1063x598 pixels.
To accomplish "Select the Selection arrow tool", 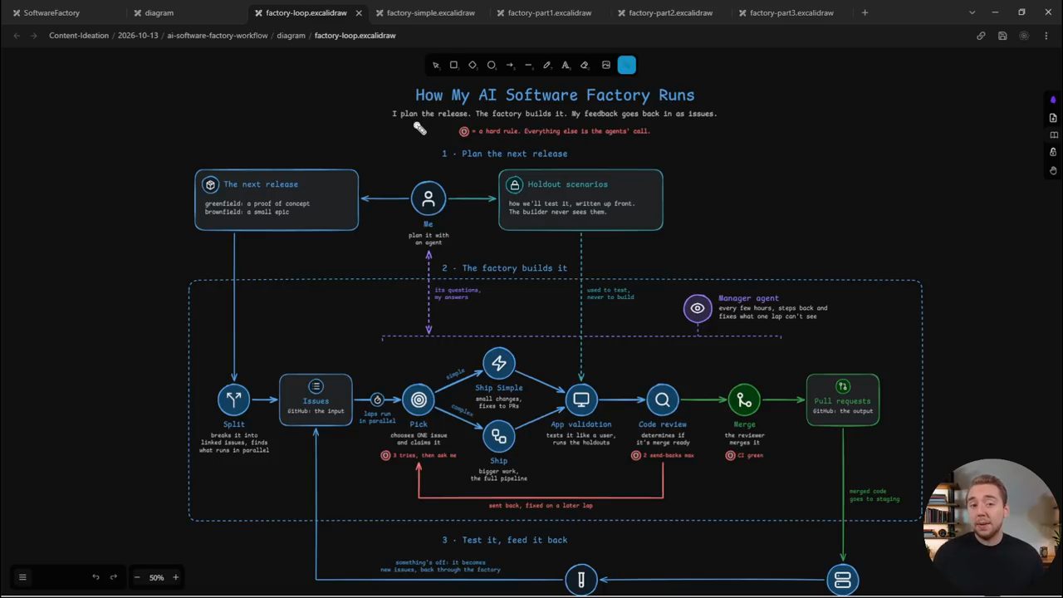I will pos(436,65).
